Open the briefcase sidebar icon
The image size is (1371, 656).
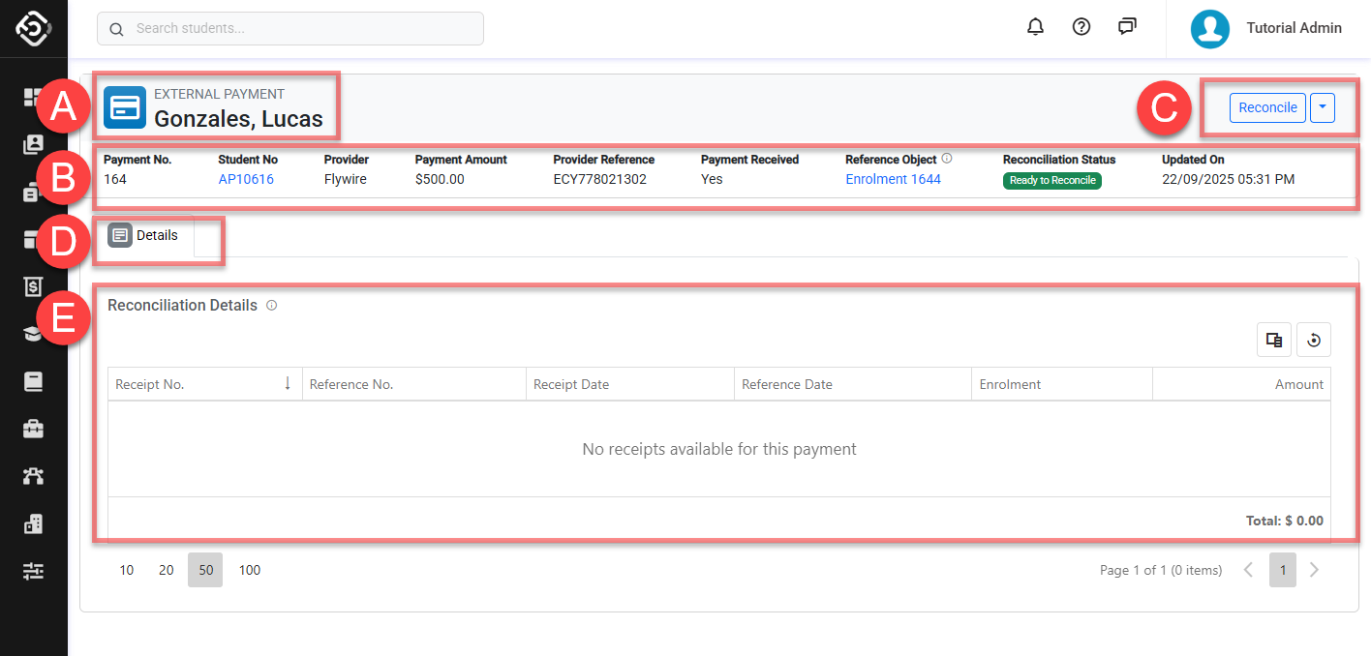34,429
